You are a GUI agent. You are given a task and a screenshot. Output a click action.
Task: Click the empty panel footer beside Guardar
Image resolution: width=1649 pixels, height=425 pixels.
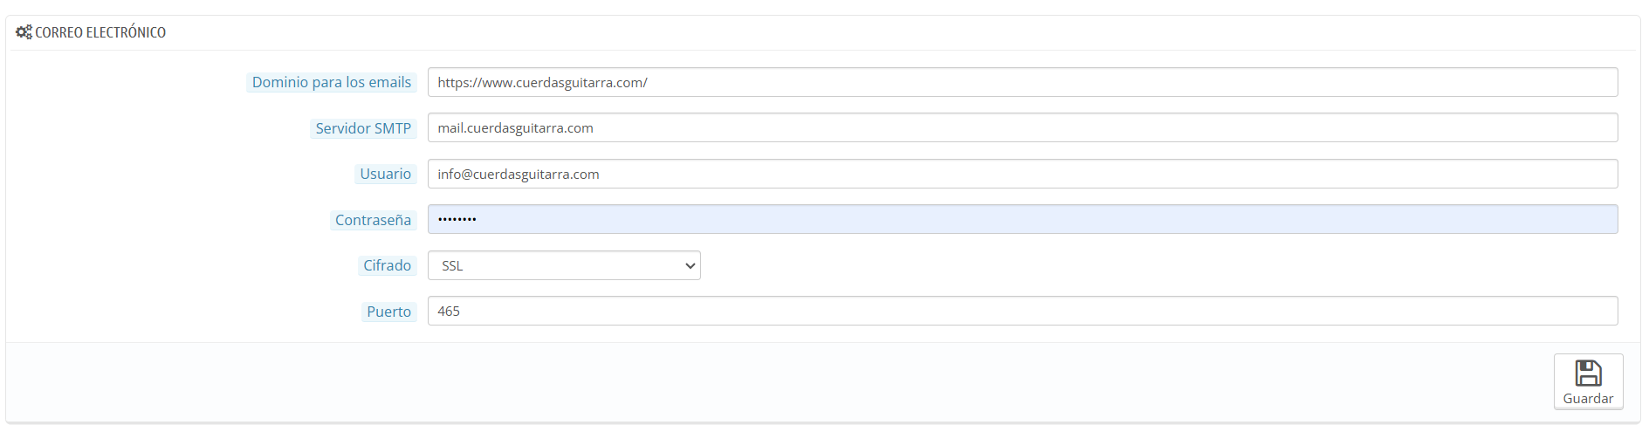(x=777, y=381)
